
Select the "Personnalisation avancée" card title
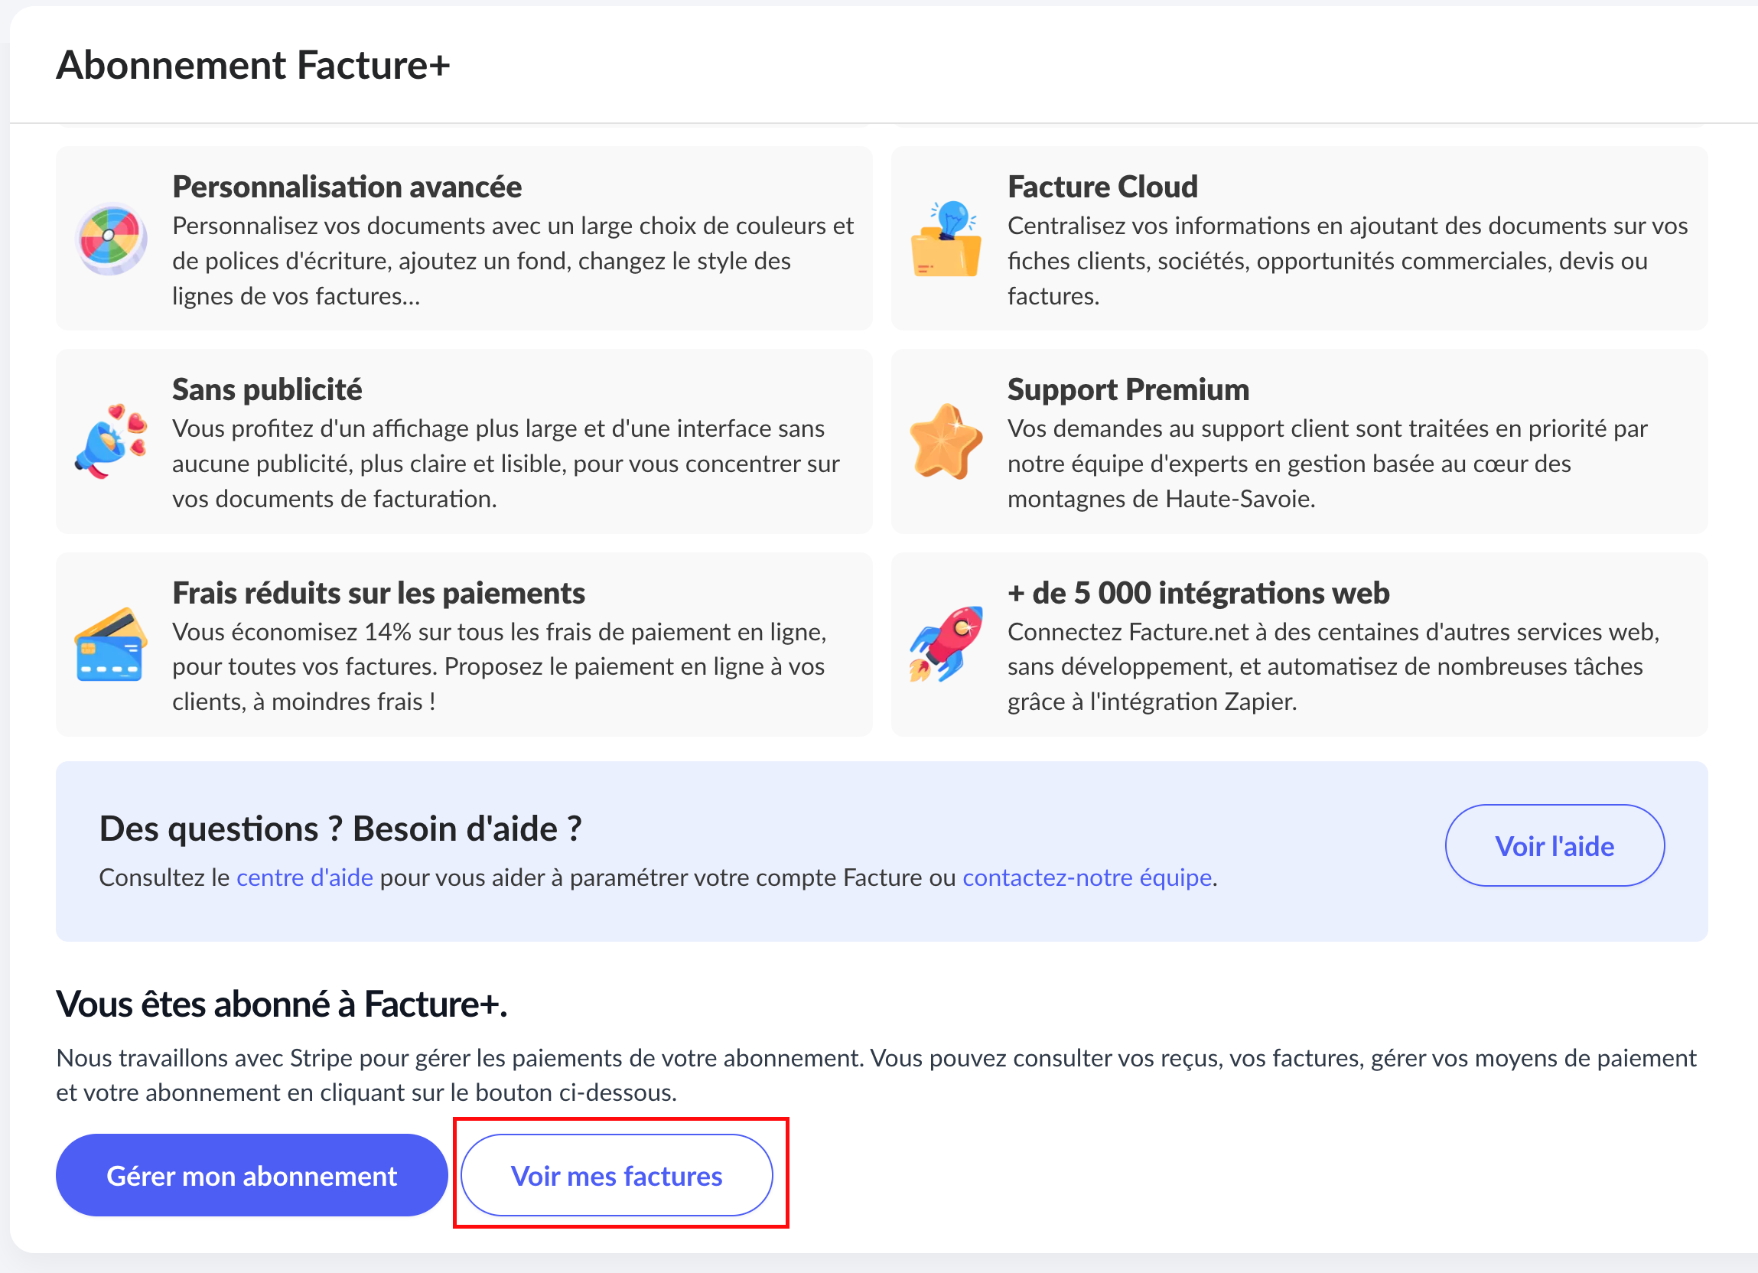347,187
